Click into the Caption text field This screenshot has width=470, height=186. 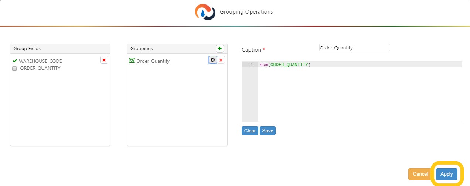coord(354,48)
